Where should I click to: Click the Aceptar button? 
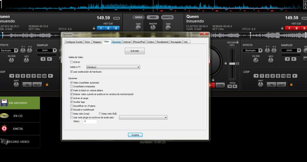(135, 135)
